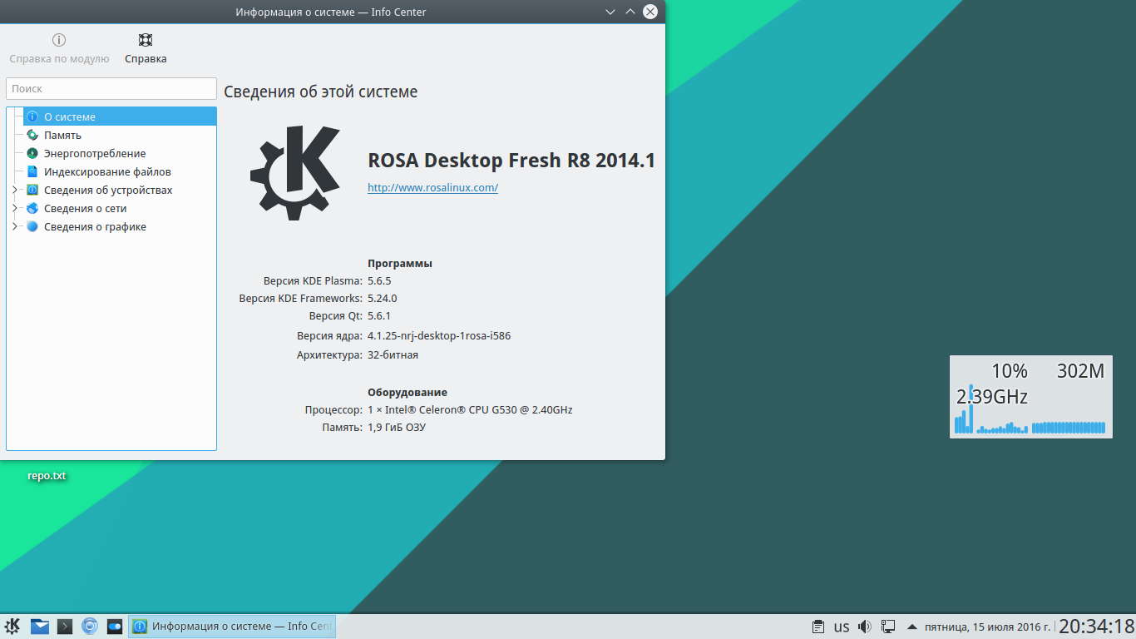Click the network connection tray icon
The image size is (1136, 639).
[888, 627]
